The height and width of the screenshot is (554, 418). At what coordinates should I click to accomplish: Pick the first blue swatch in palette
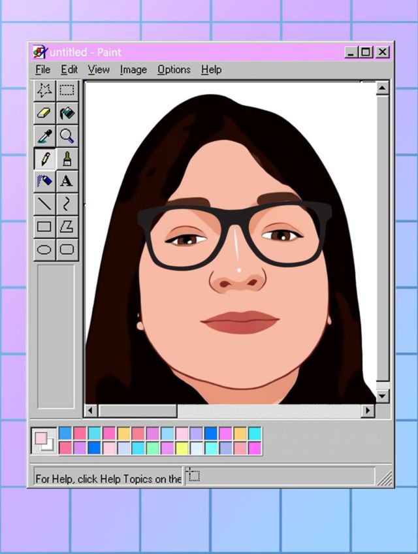coord(65,433)
